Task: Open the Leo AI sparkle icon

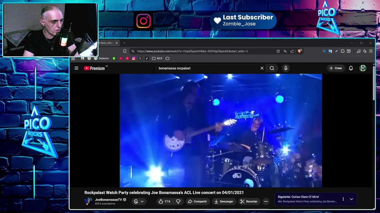Action: pos(365,51)
